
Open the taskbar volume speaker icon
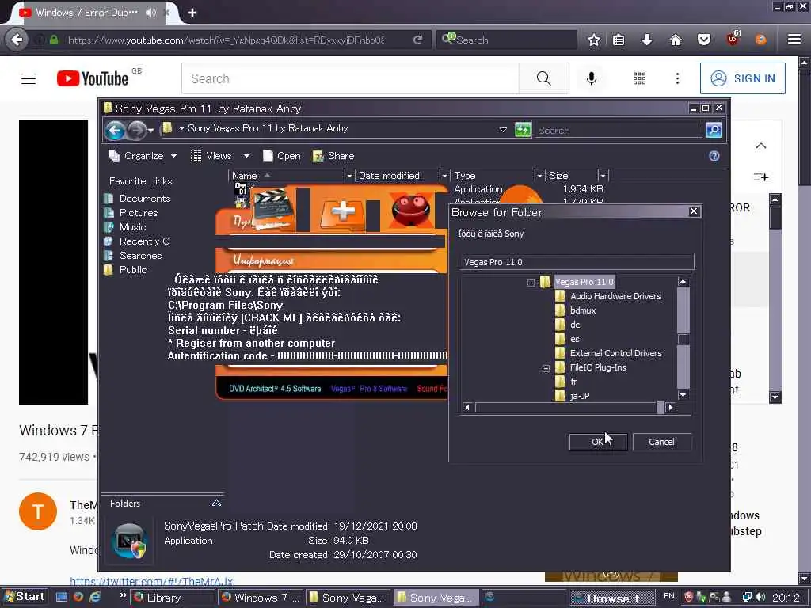761,597
